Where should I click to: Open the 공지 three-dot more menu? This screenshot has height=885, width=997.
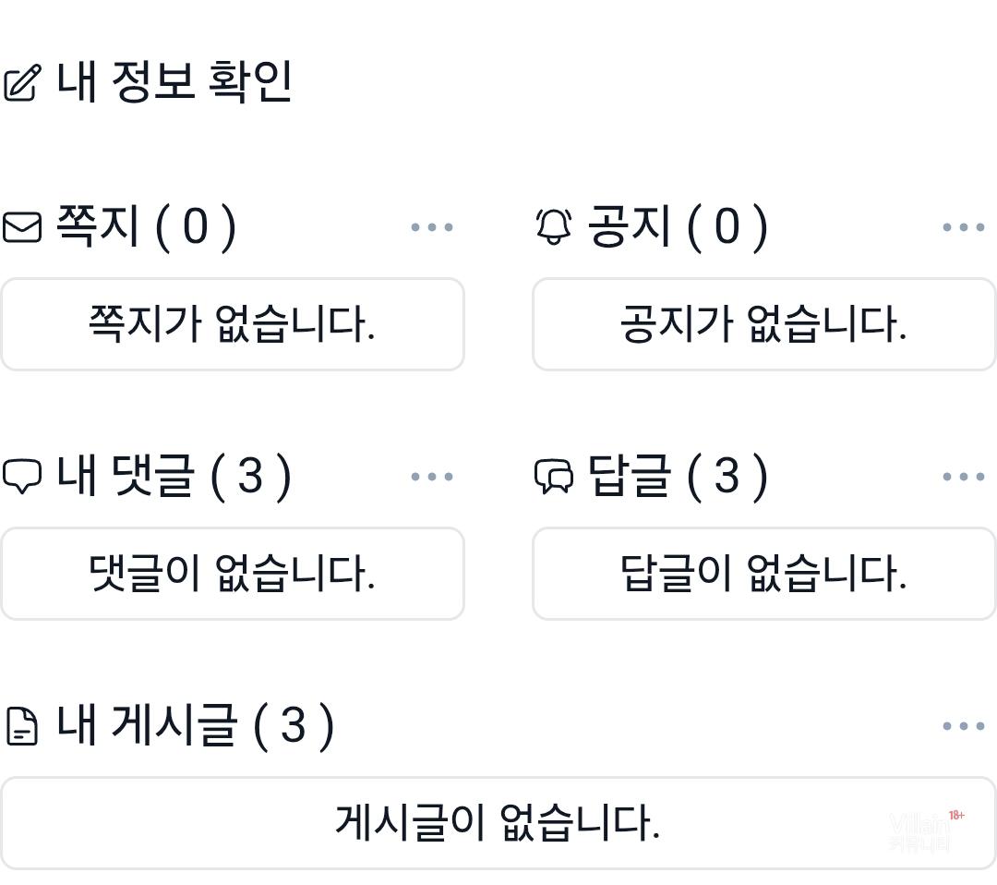[x=964, y=227]
